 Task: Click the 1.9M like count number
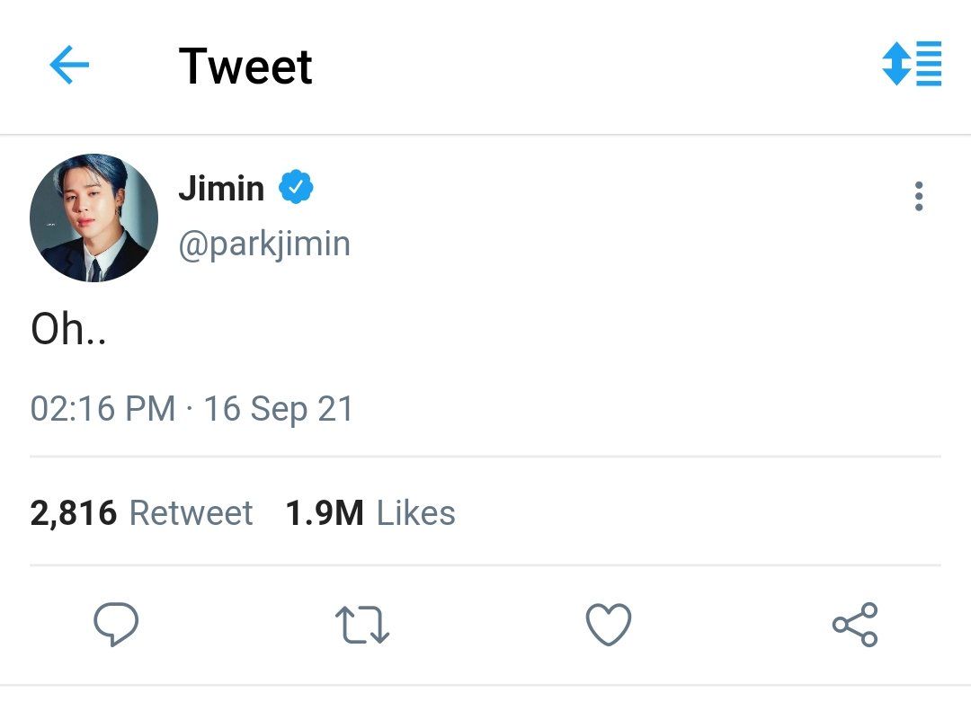(325, 513)
